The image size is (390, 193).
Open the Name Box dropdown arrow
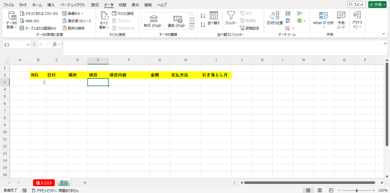pyautogui.click(x=29, y=44)
